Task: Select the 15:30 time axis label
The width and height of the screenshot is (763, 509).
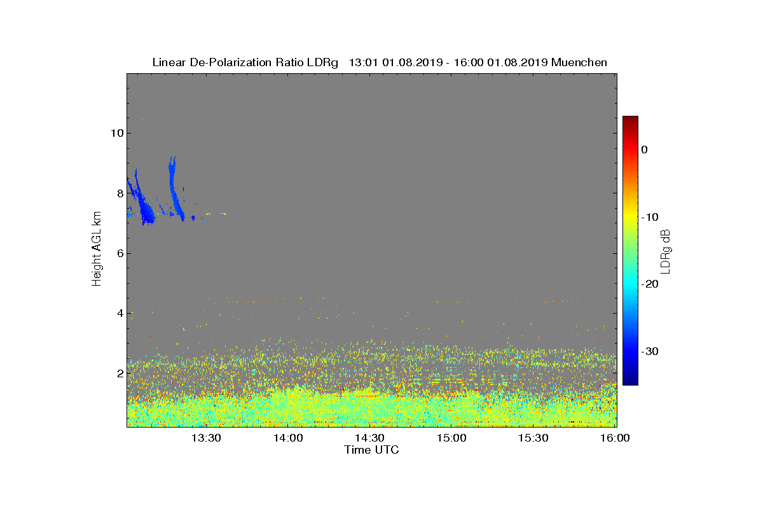Action: pos(533,438)
